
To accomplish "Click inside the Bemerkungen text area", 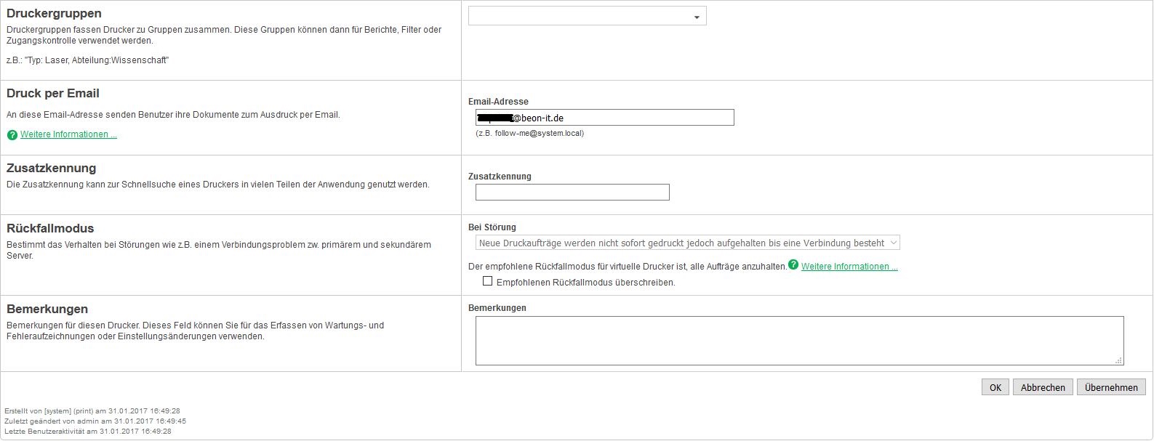I will tap(798, 340).
